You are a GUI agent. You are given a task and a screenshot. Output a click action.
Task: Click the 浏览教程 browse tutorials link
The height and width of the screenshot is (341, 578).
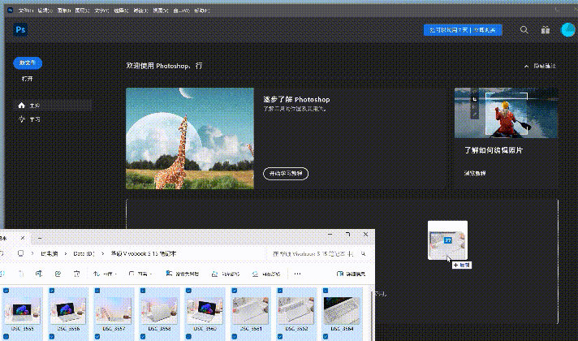pyautogui.click(x=475, y=173)
